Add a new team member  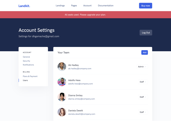click(144, 53)
